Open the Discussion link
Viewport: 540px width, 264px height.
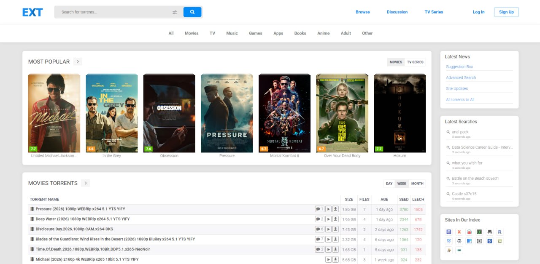click(397, 12)
